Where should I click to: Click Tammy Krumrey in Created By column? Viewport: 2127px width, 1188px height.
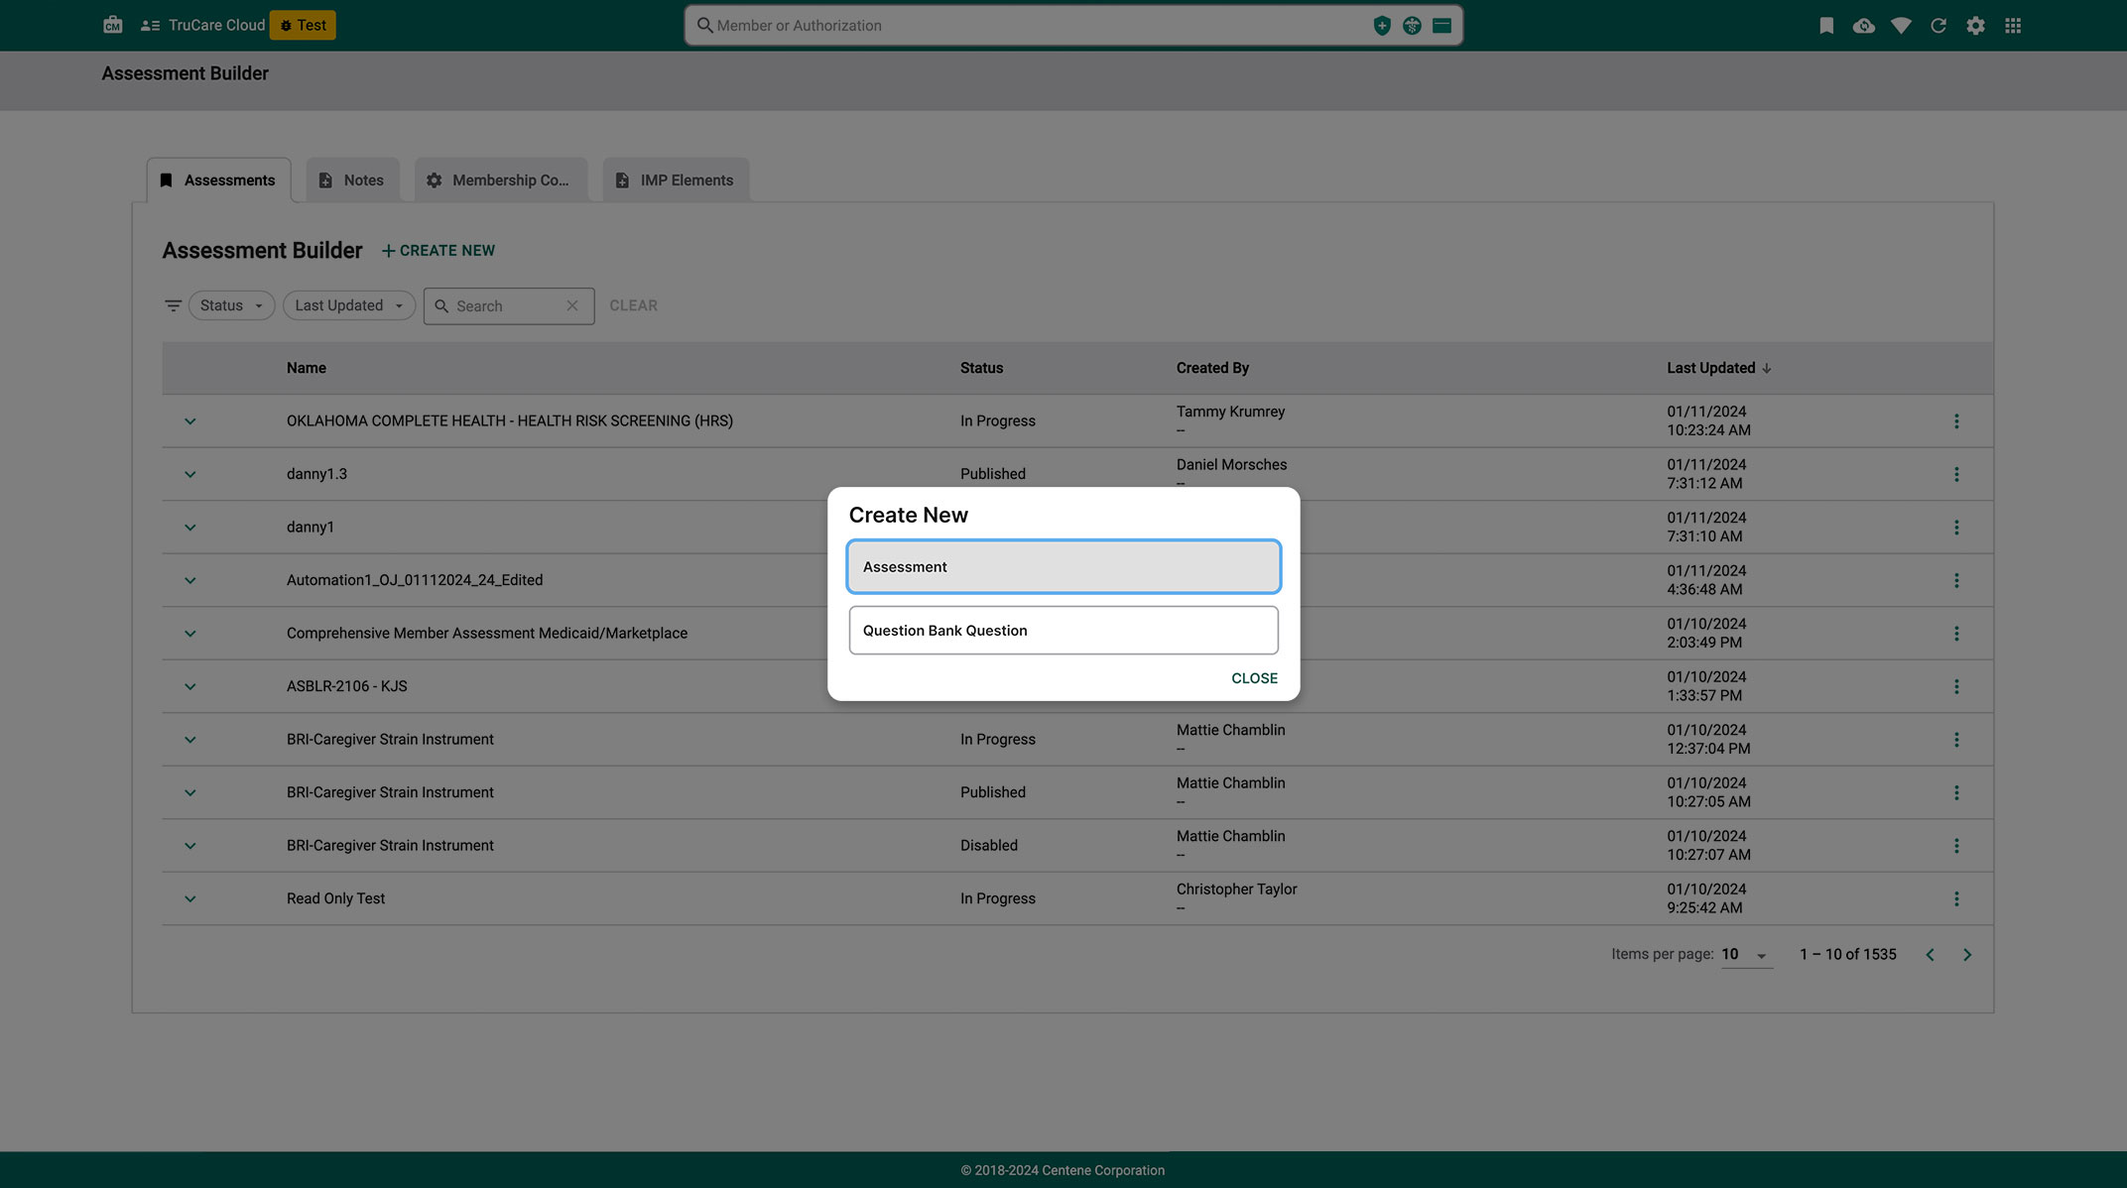(1230, 412)
